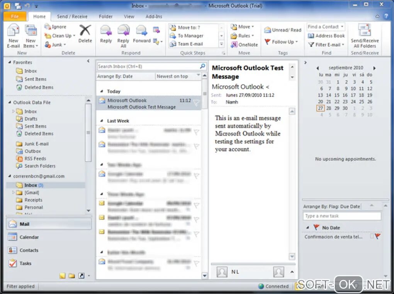
Task: Open the Clean Up menu
Action: (x=60, y=35)
